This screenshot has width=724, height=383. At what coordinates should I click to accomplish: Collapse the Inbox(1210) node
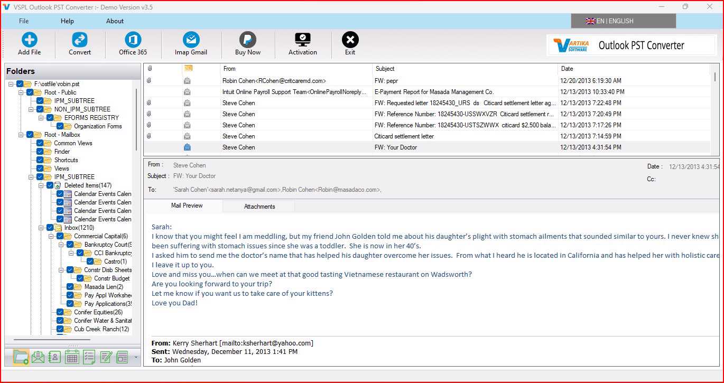[41, 228]
